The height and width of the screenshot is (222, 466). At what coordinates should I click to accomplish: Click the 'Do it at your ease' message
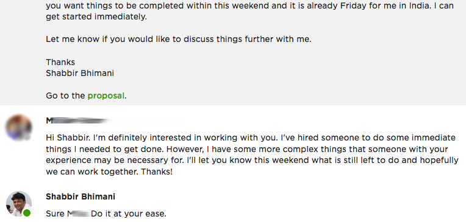click(128, 213)
